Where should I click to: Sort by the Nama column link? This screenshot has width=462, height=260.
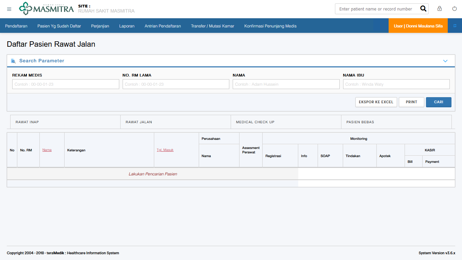coord(47,150)
